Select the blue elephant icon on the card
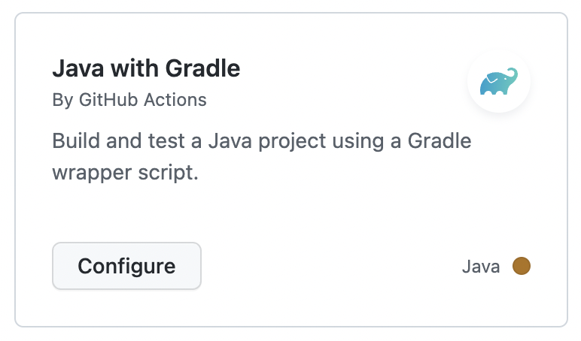 [498, 81]
